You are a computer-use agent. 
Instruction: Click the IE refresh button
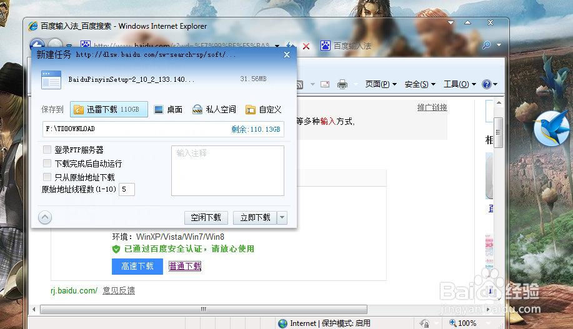pyautogui.click(x=290, y=46)
